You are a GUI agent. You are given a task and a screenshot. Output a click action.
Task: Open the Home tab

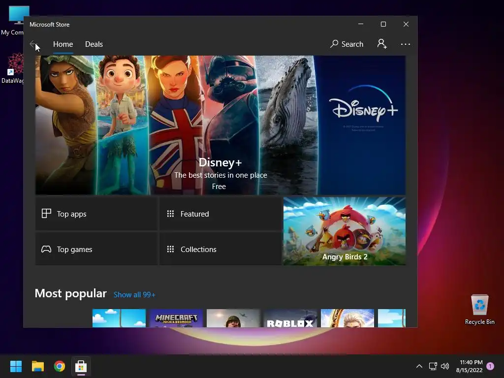[63, 44]
